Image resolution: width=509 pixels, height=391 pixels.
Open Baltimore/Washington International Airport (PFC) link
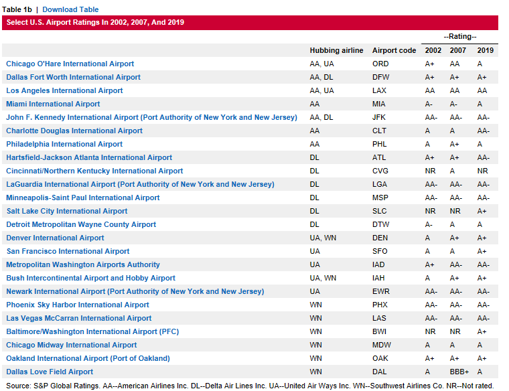(92, 331)
